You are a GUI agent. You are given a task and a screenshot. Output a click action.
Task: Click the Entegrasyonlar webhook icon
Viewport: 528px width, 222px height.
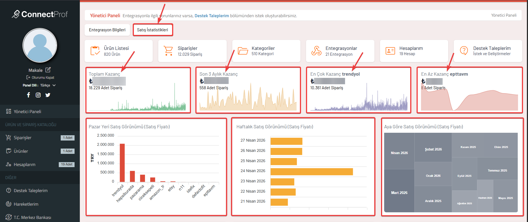[316, 51]
